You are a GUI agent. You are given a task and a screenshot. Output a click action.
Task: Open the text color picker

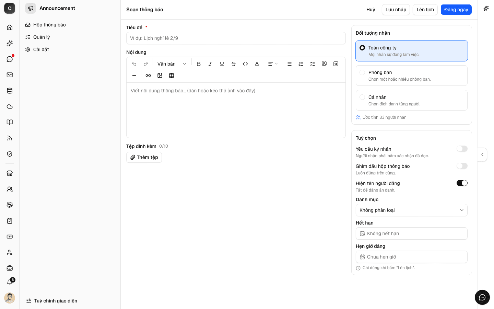(257, 64)
